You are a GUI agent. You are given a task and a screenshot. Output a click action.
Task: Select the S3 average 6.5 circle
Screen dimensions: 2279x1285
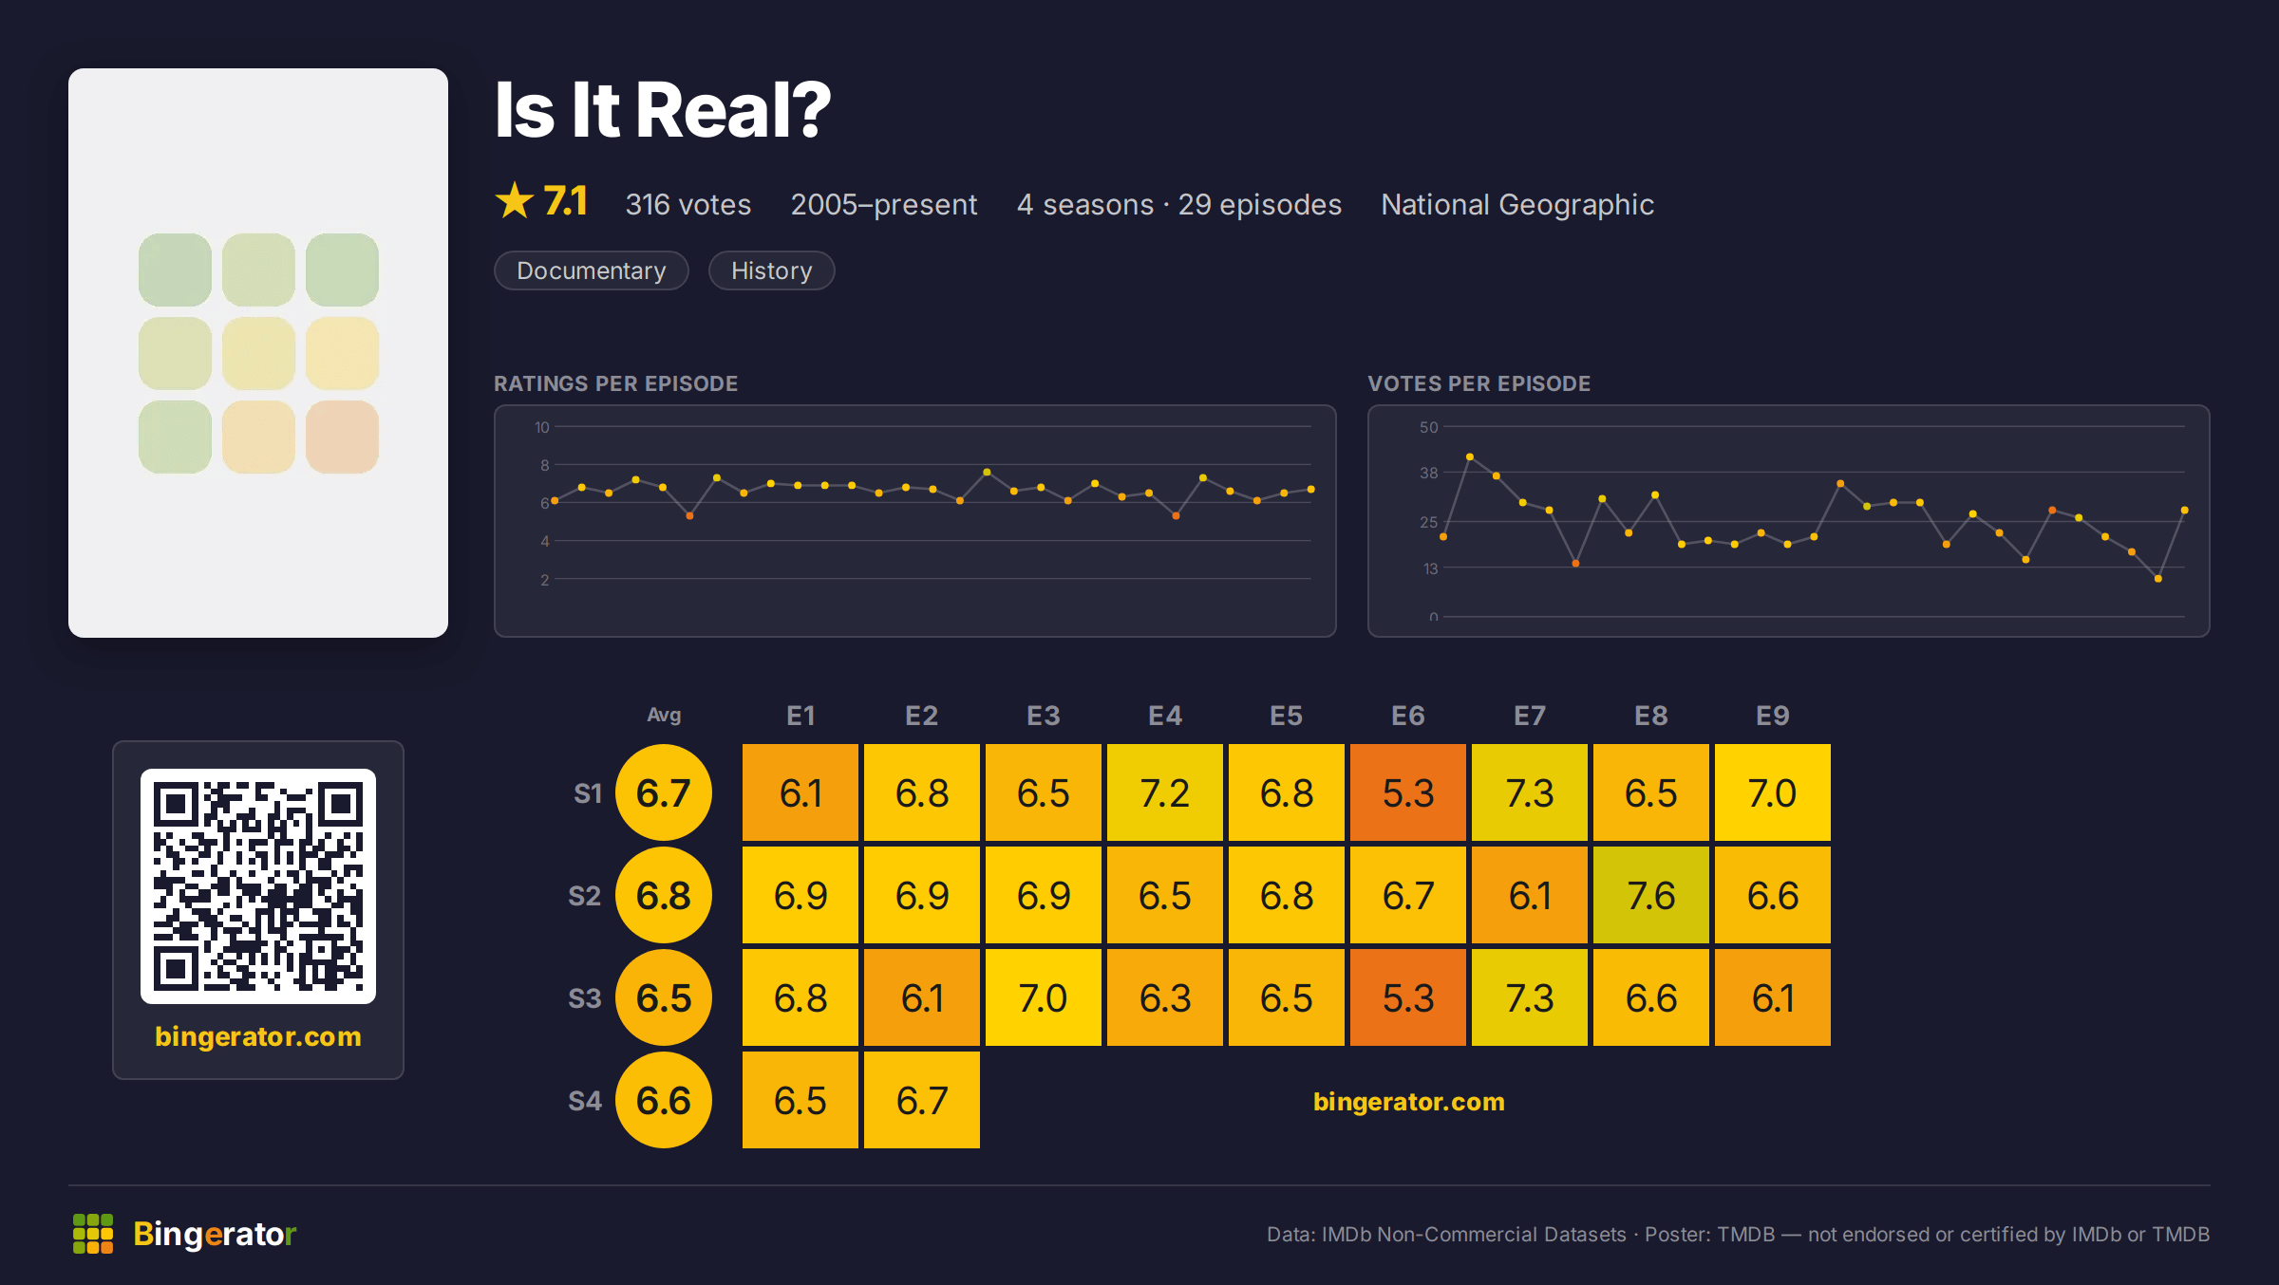tap(663, 997)
